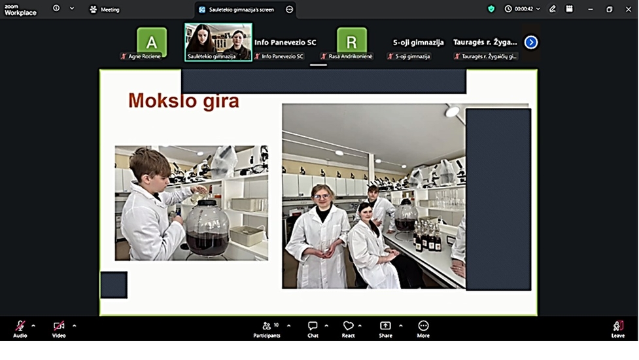
Task: Expand audio options arrow next to Audio
Action: point(33,325)
